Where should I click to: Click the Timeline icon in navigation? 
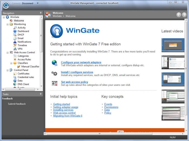15,45
